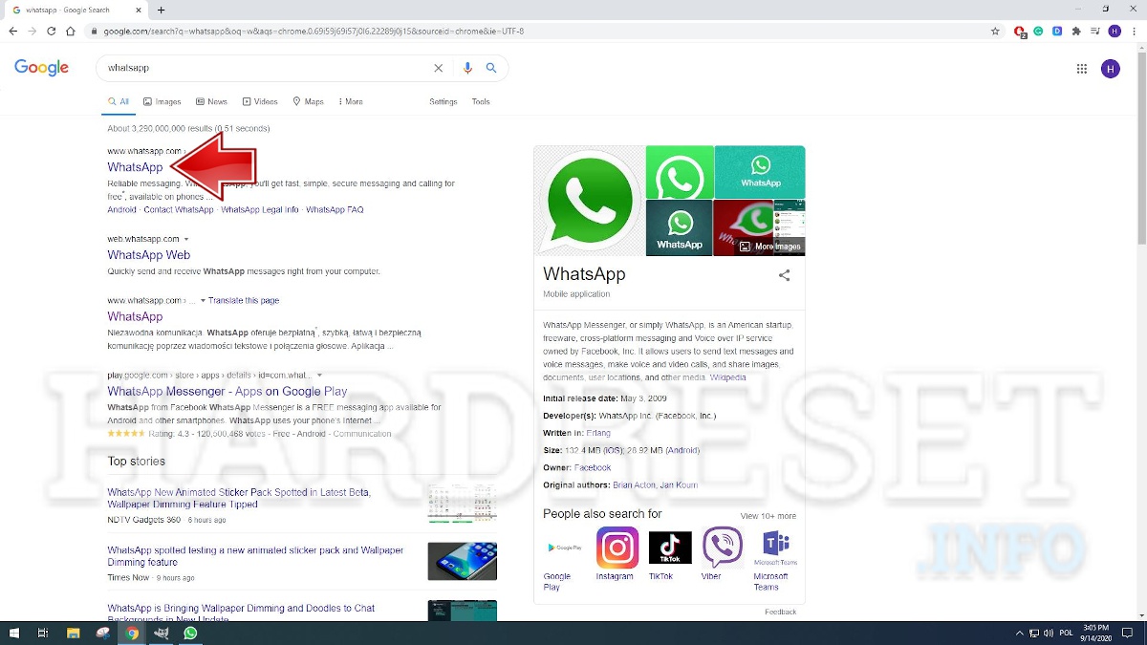The width and height of the screenshot is (1147, 645).
Task: Switch to the News results tab
Action: 211,101
